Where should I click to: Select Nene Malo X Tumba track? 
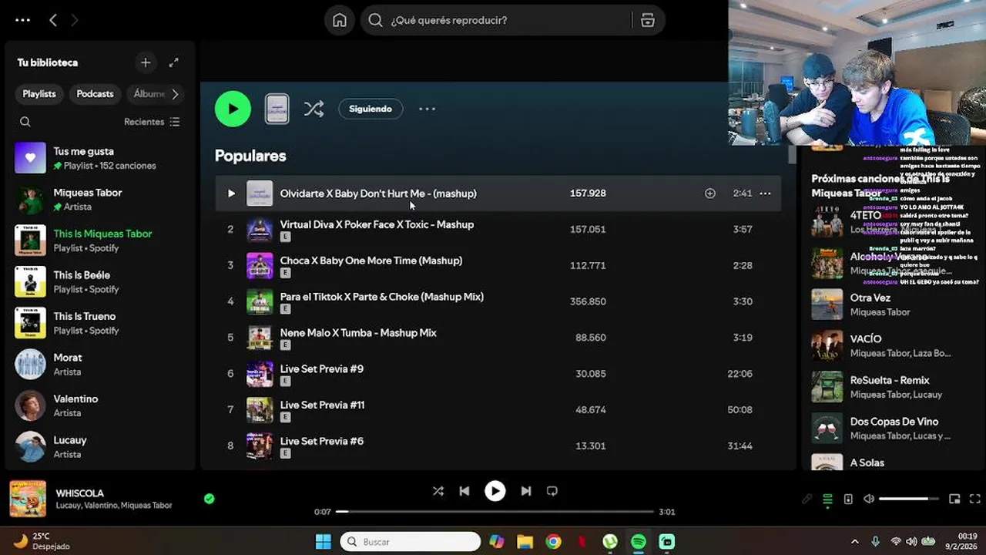pyautogui.click(x=498, y=338)
